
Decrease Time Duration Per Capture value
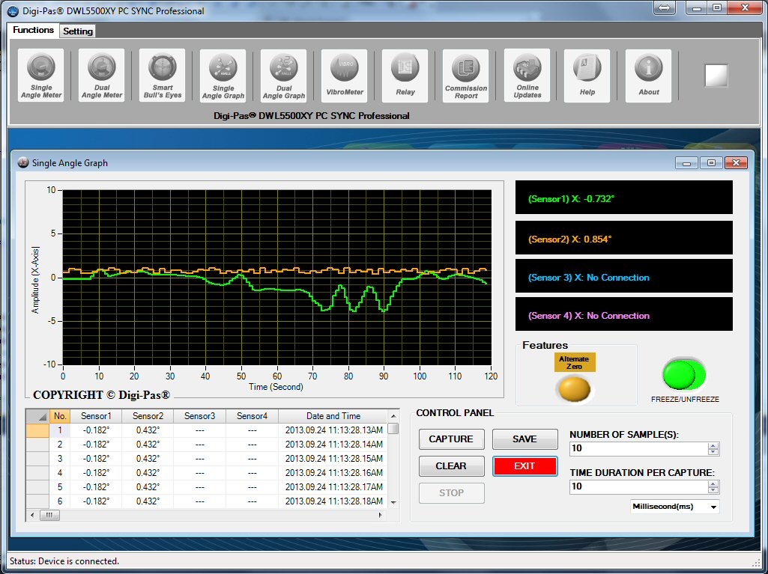(x=713, y=490)
